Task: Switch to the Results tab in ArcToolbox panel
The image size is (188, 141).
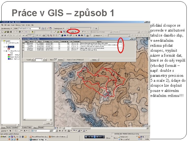Action: coord(41,127)
